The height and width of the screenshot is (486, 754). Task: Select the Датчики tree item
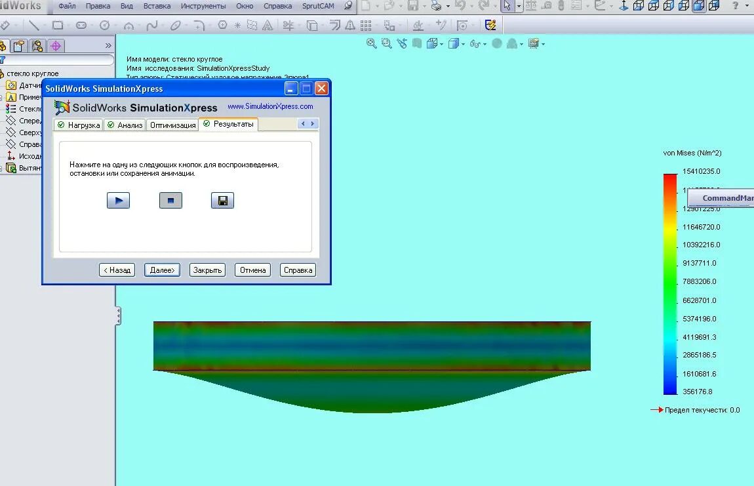24,85
